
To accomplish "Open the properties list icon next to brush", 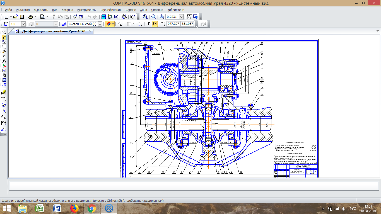I will (x=81, y=17).
